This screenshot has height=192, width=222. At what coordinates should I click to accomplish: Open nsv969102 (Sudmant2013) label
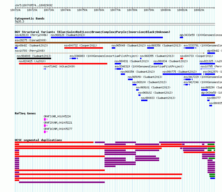tap(155, 93)
